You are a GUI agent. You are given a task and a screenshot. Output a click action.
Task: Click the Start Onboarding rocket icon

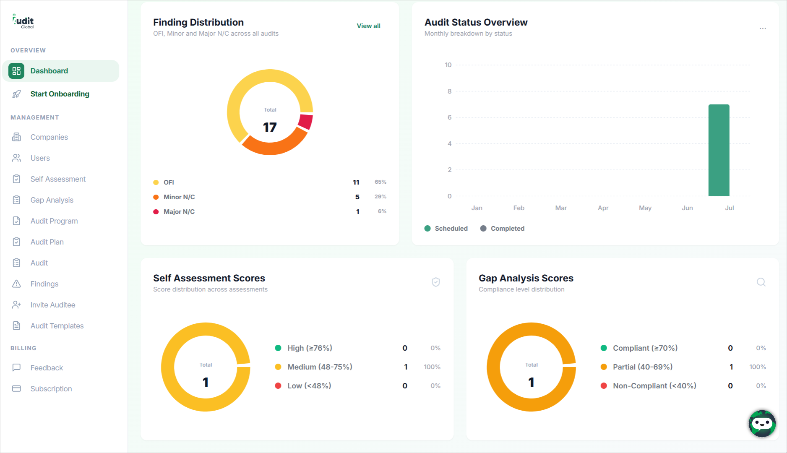[16, 94]
